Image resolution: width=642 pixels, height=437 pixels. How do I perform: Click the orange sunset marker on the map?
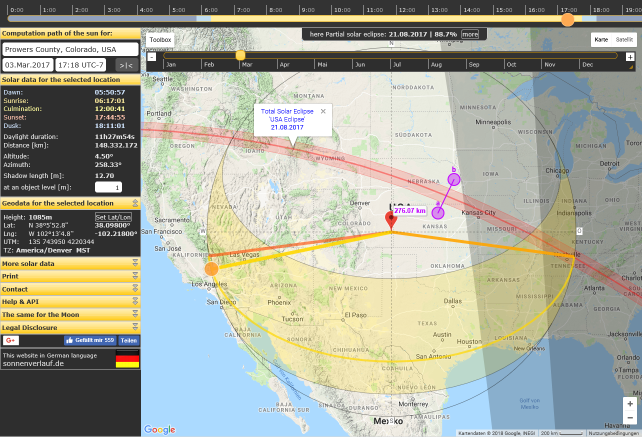coord(211,268)
